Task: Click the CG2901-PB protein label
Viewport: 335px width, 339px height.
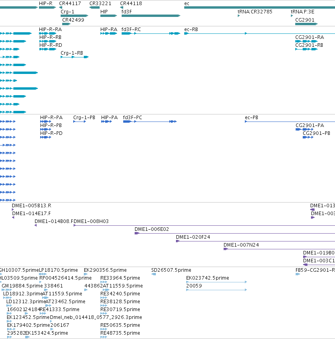Action: tap(316, 133)
